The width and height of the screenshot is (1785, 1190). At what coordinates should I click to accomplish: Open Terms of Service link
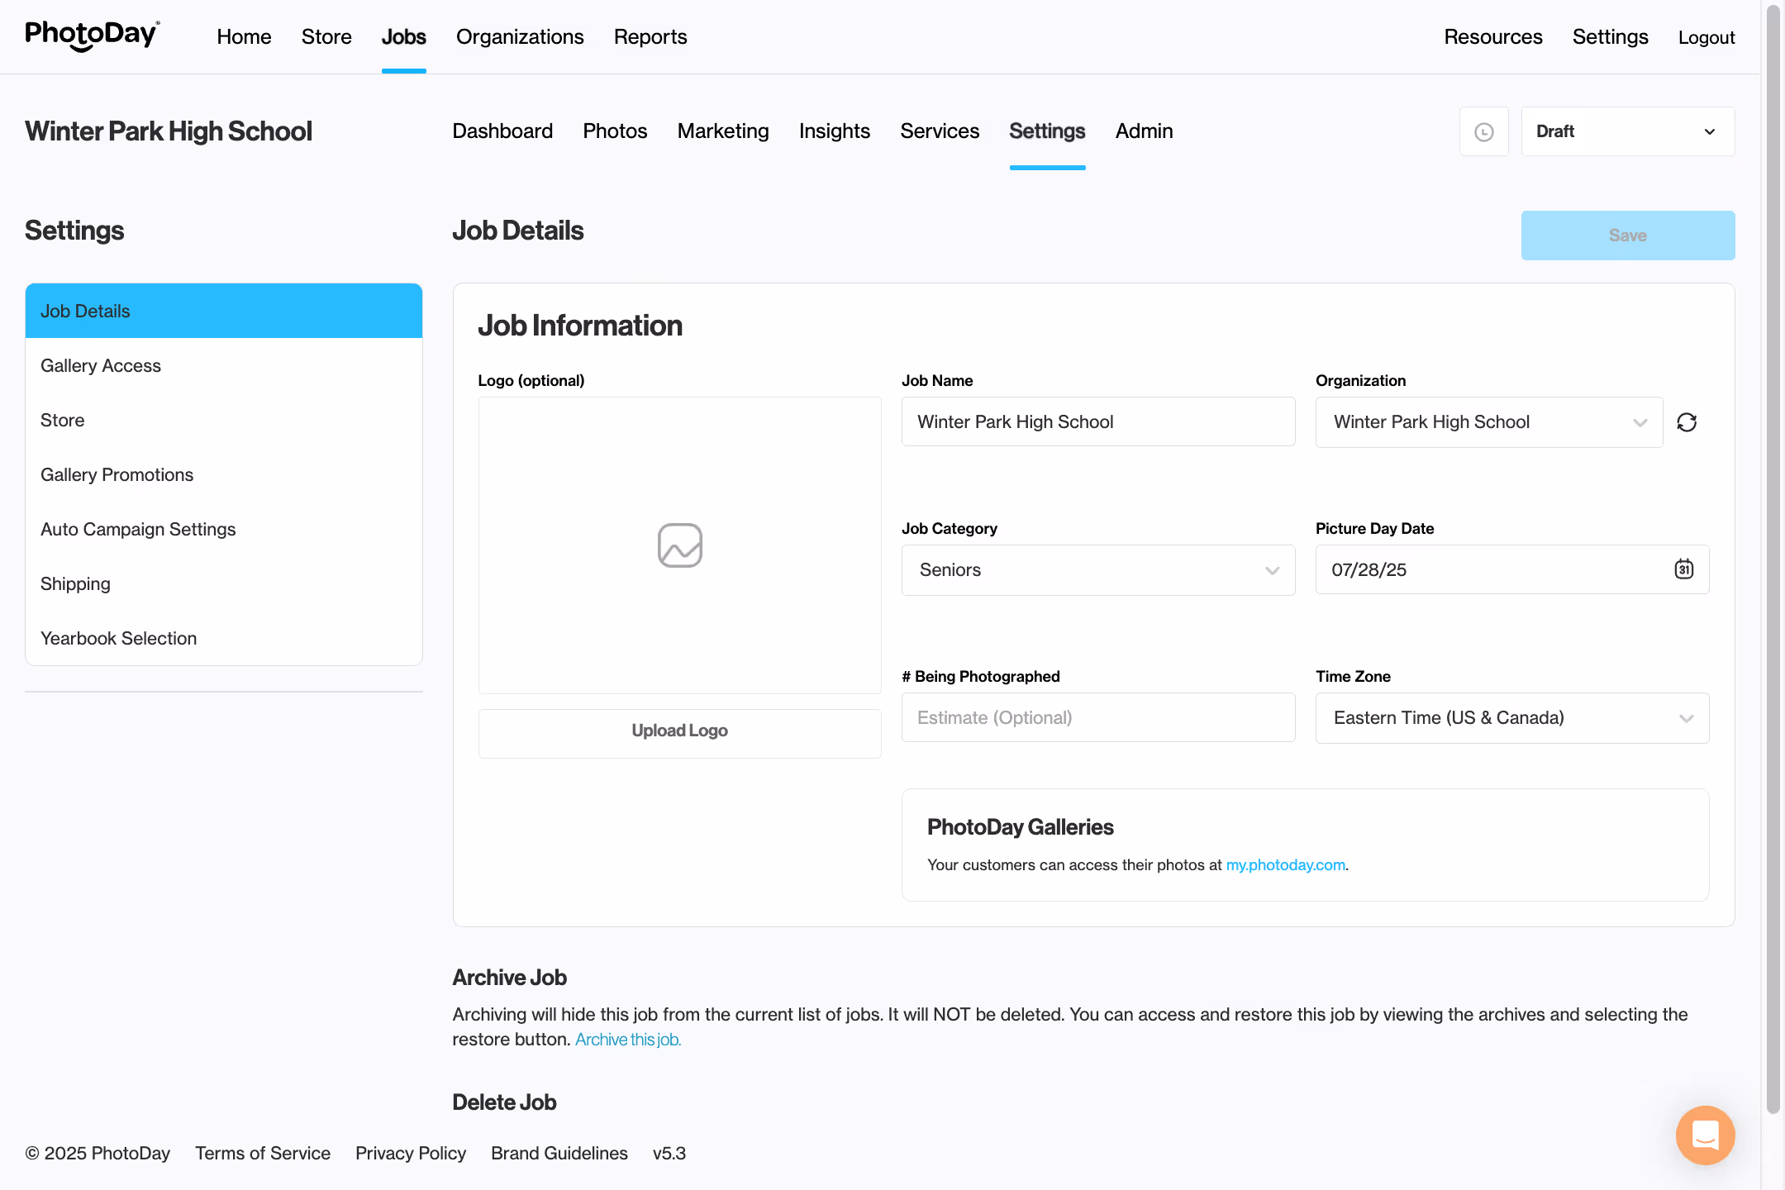point(263,1153)
